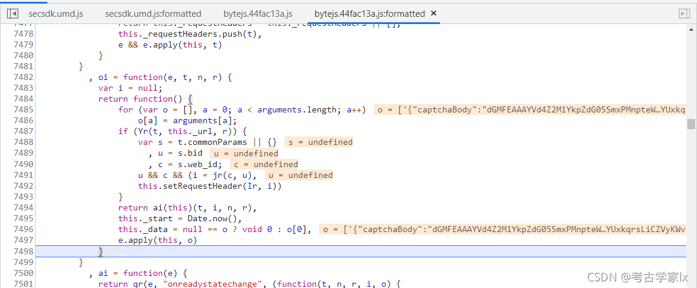The height and width of the screenshot is (288, 697).
Task: Click 'this._requestHeaders.push(t),' code text
Action: click(190, 34)
